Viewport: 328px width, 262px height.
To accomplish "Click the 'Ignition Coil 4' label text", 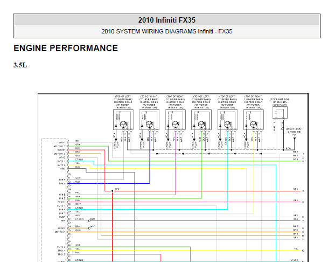I will click(123, 102).
